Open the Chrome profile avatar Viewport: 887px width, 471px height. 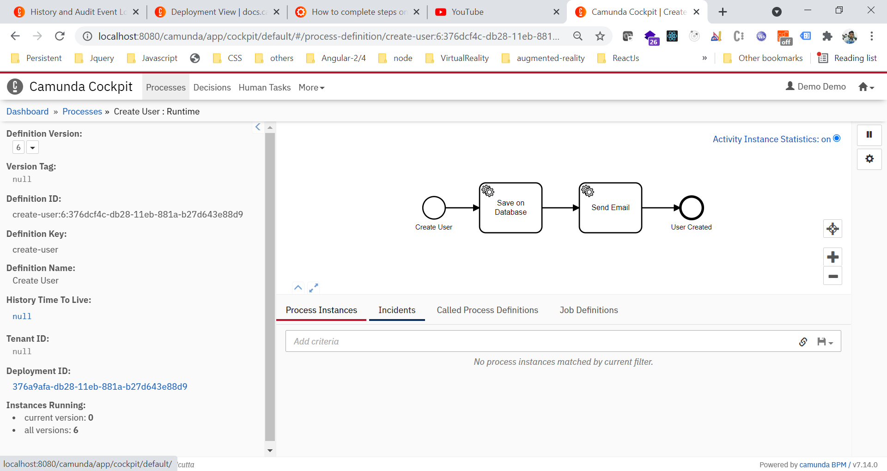(850, 36)
